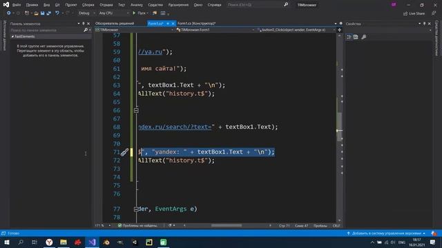Click the Categorized view icon in Properties
This screenshot has height=248, width=442.
[349, 37]
